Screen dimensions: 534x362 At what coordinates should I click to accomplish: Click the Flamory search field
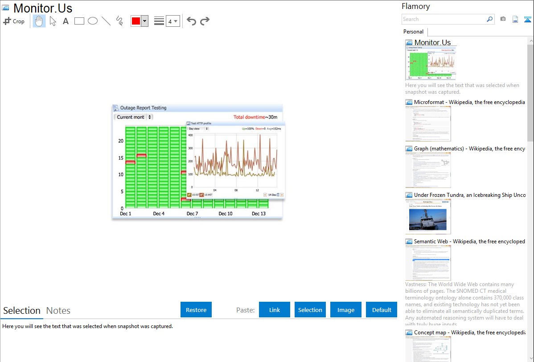tap(444, 19)
